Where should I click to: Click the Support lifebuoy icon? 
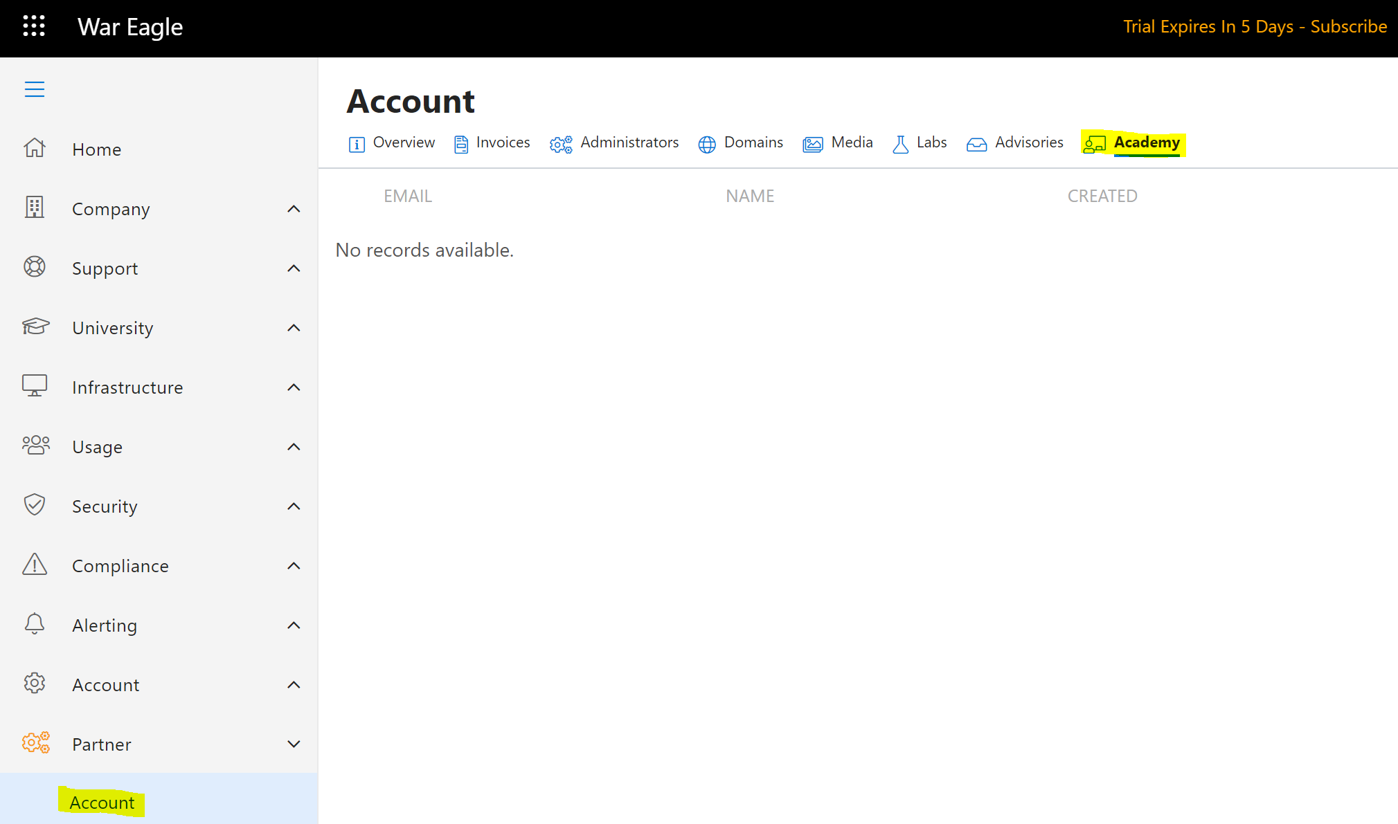click(x=35, y=267)
